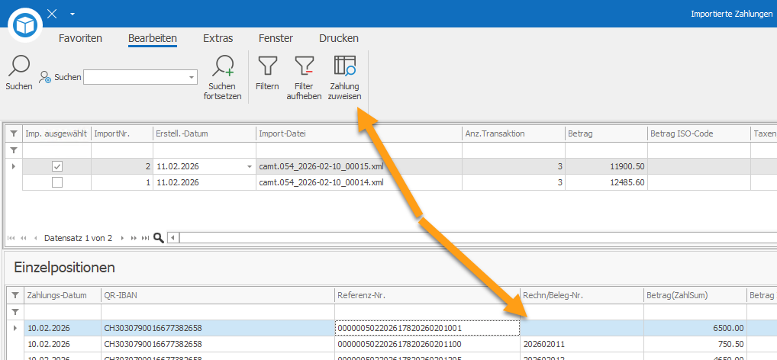This screenshot has width=777, height=360.
Task: Click QR-IBAN column header
Action: [x=218, y=296]
